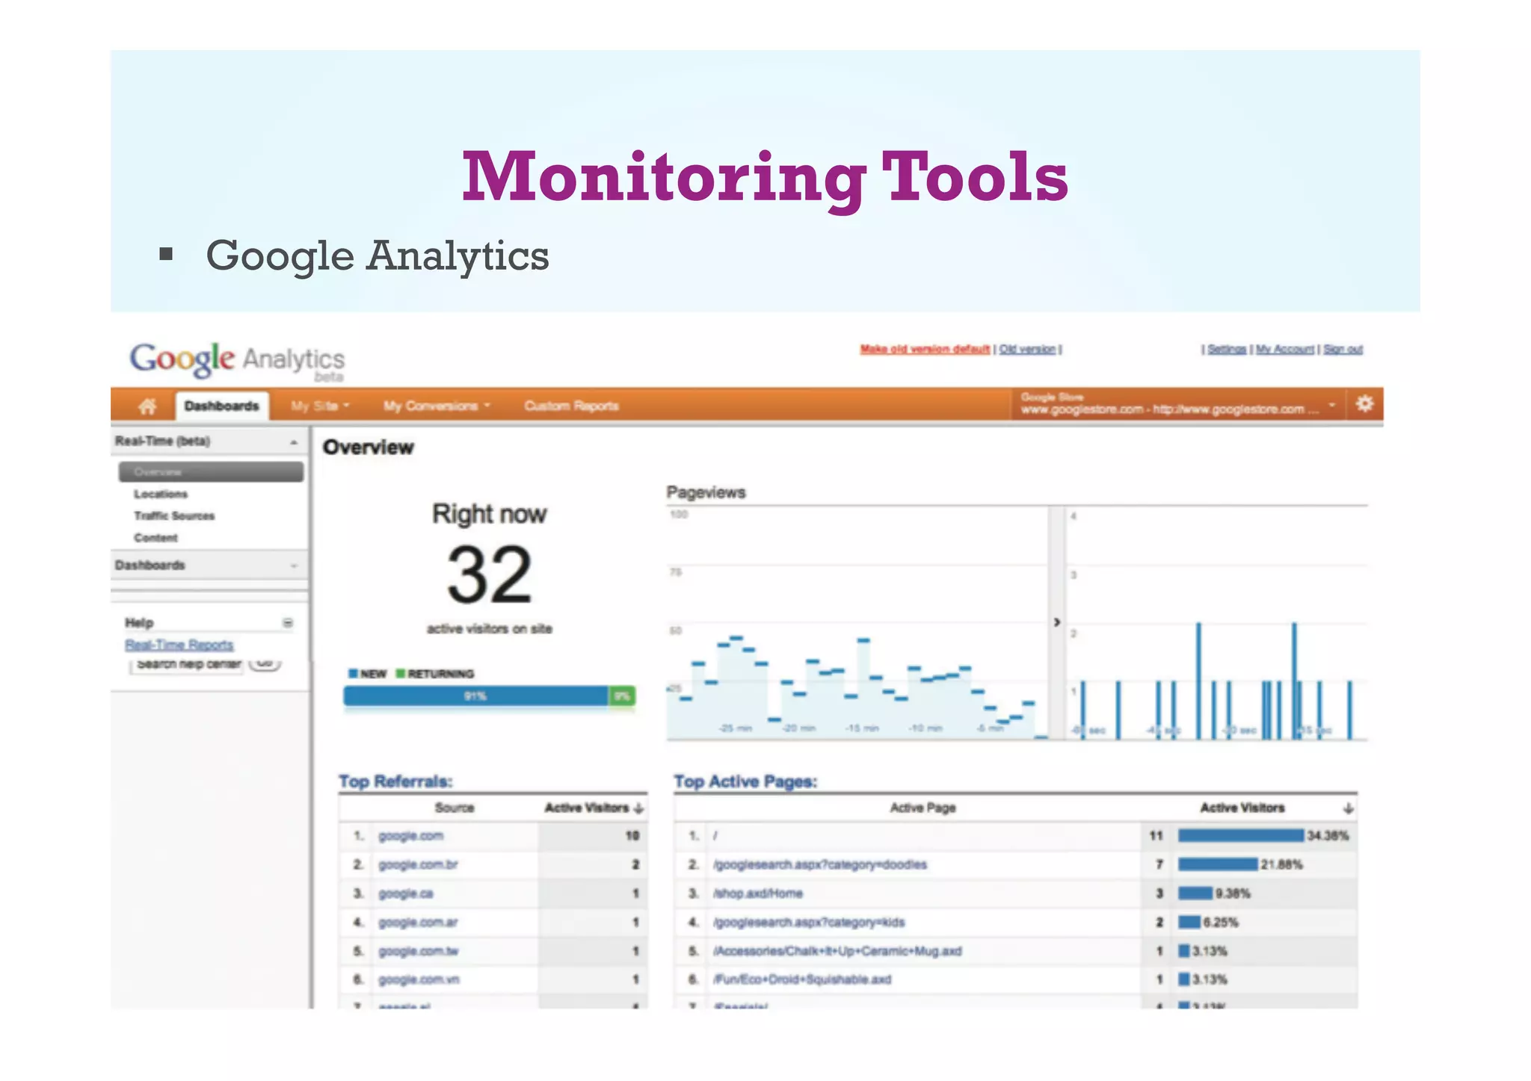Open the google.com.ar referral source
This screenshot has width=1531, height=1081.
(x=418, y=923)
